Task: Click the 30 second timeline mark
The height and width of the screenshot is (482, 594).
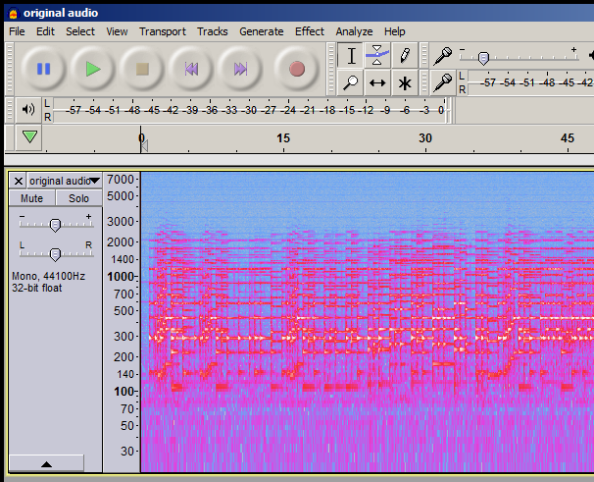Action: [425, 138]
